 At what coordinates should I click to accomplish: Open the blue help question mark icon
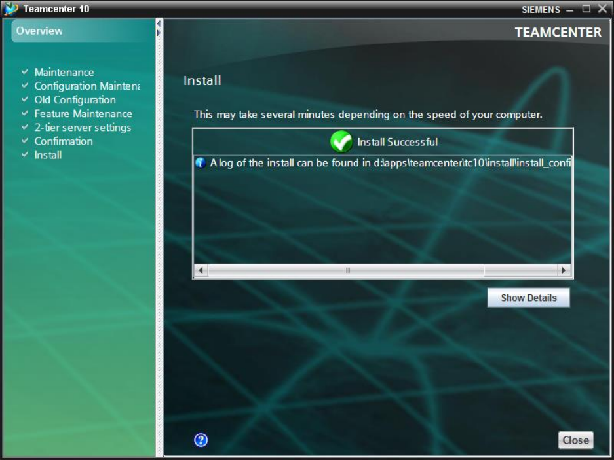(201, 440)
